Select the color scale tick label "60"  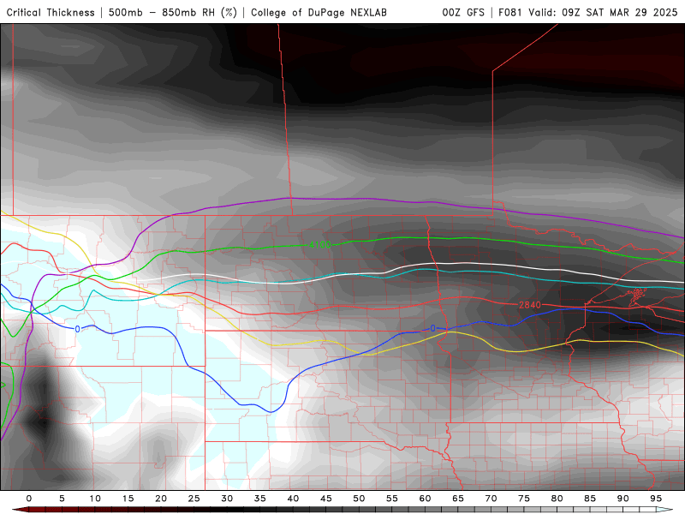(425, 499)
